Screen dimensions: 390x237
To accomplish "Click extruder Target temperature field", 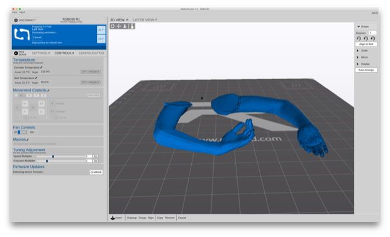I will pyautogui.click(x=45, y=72).
